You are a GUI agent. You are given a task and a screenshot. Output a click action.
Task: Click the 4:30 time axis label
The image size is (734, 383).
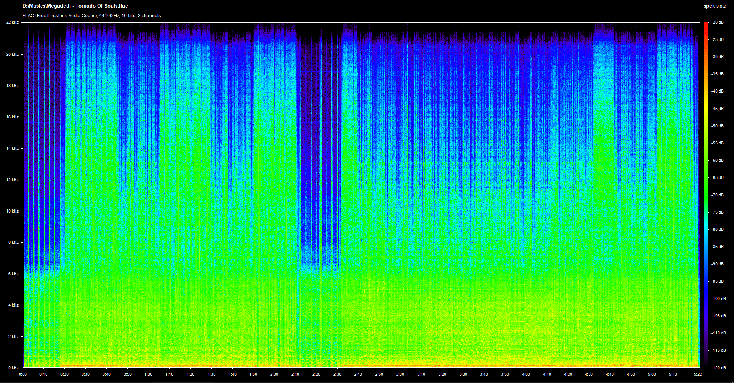[x=589, y=375]
